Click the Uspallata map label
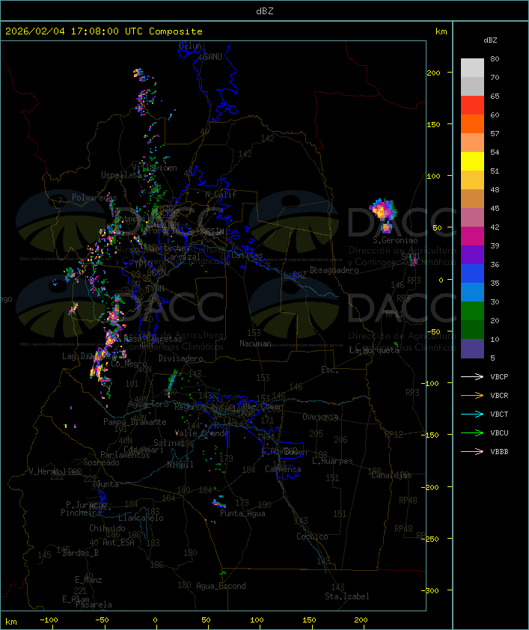Image resolution: width=529 pixels, height=630 pixels. point(121,175)
